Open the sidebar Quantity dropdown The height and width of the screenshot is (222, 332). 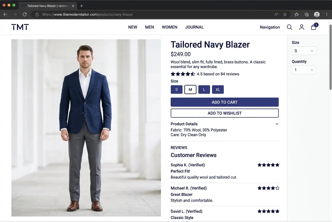(x=304, y=70)
